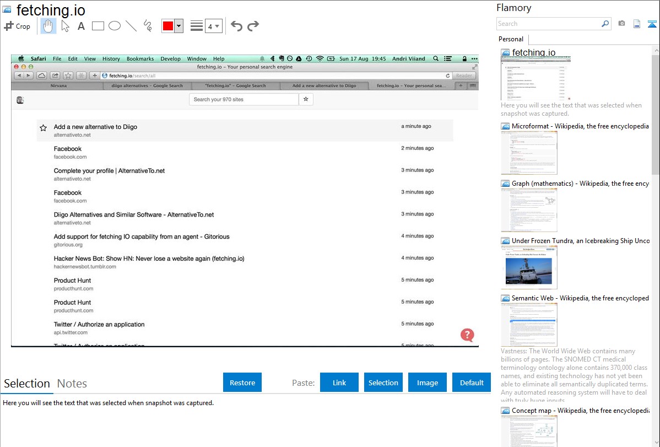Click the blue icon at Flamory header right
660x447 pixels.
pos(652,24)
